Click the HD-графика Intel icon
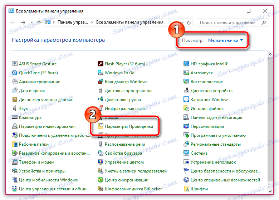The image size is (279, 200). point(186,64)
